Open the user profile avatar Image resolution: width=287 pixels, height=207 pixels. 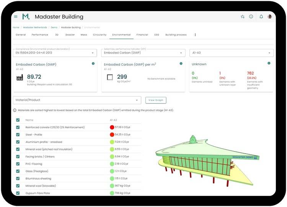(270, 17)
